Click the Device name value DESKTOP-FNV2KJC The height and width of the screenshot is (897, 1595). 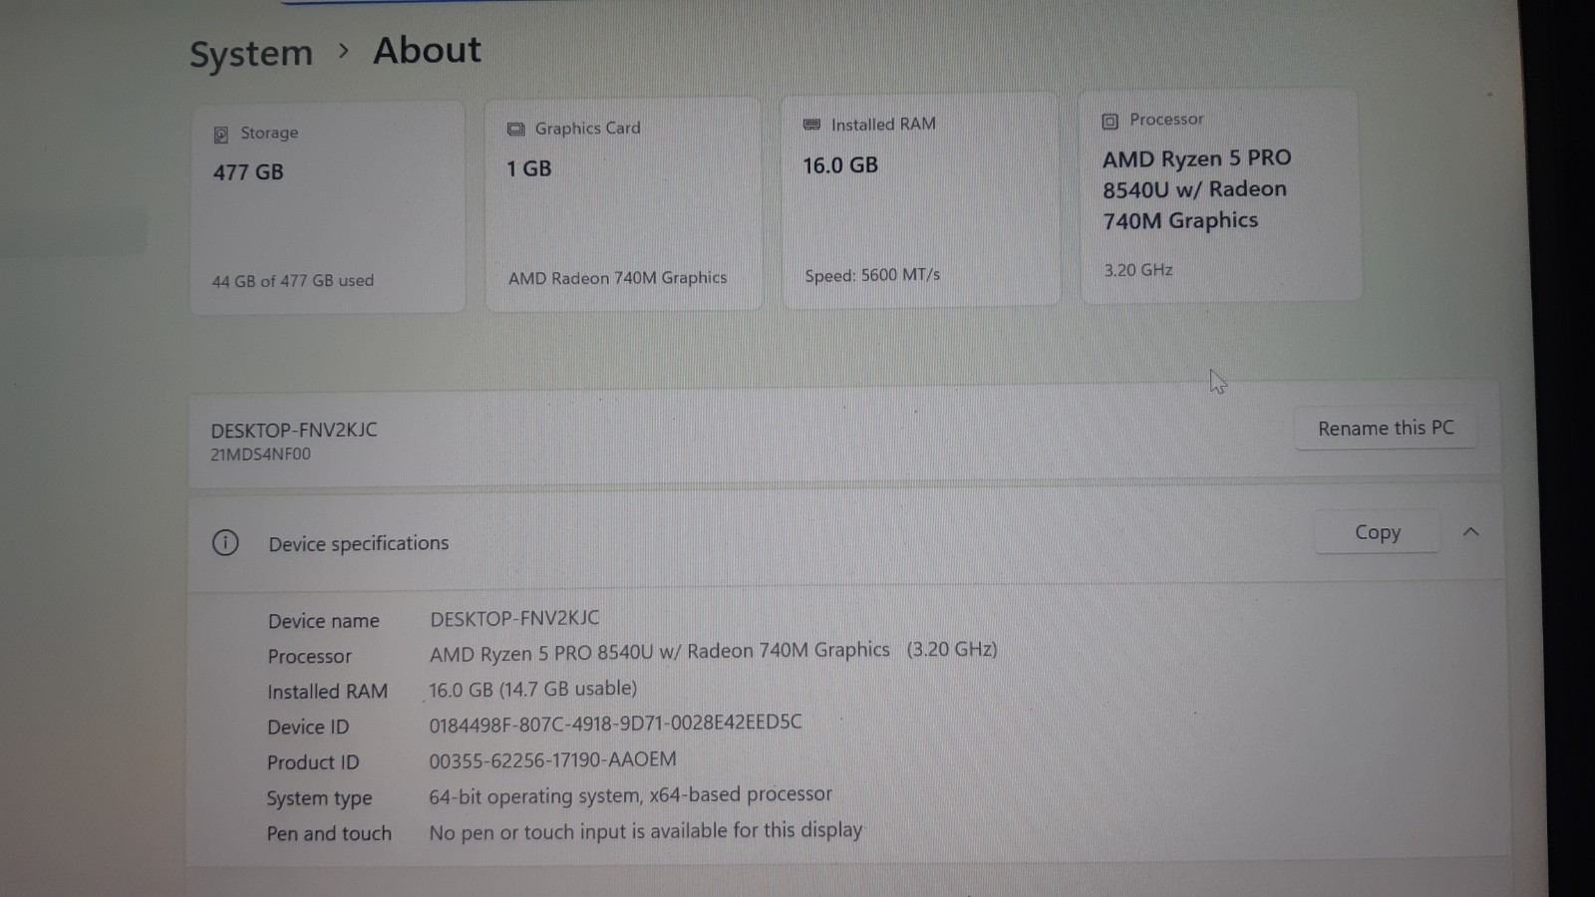pyautogui.click(x=514, y=618)
